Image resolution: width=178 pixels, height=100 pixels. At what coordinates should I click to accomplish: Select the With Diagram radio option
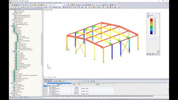(15, 54)
